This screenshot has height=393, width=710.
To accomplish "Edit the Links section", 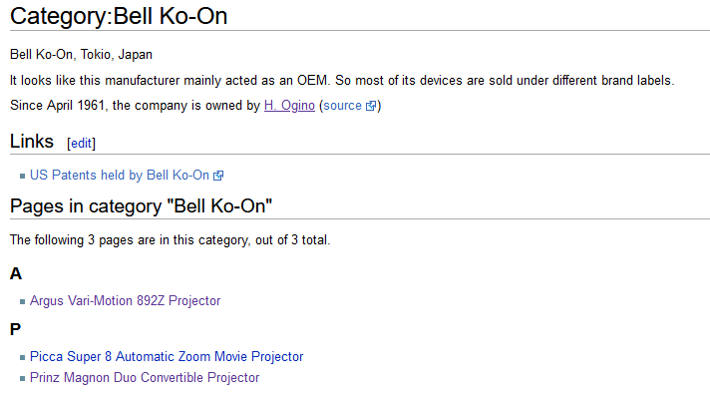I will [81, 143].
